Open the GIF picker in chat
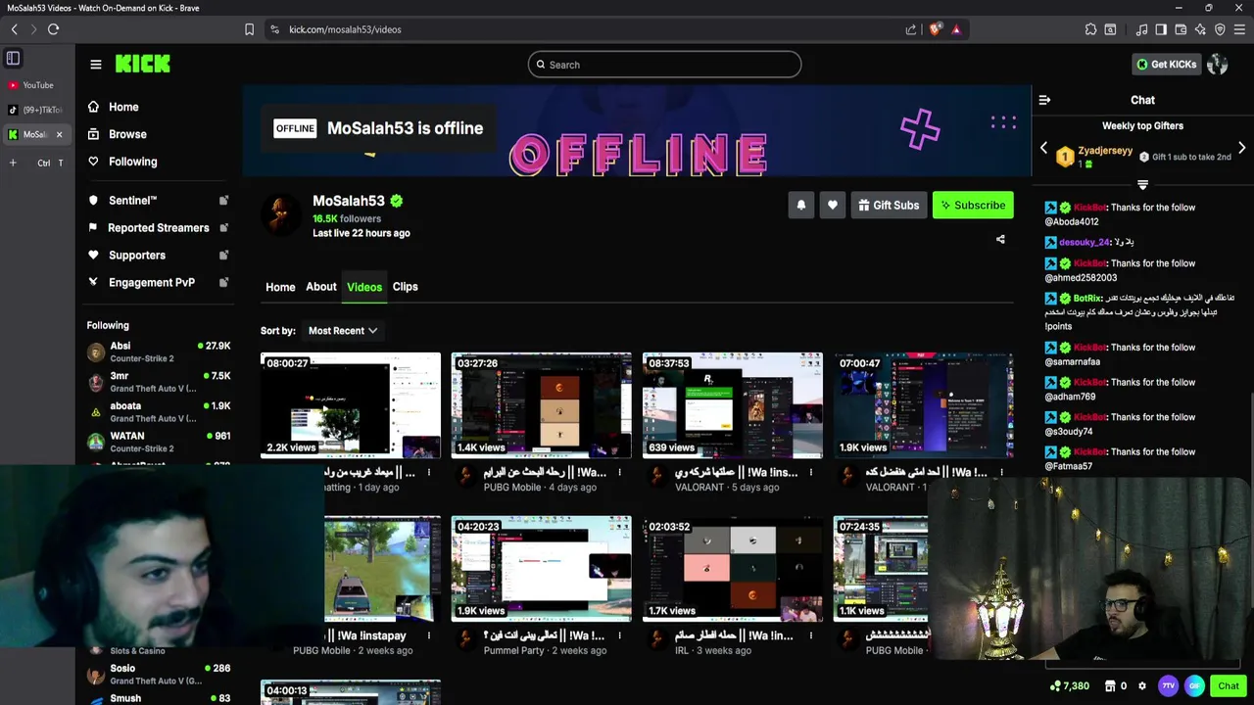1254x705 pixels. (1194, 686)
